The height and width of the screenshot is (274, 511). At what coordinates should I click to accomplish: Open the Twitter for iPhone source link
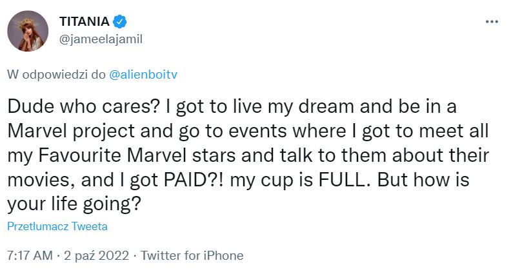[192, 255]
